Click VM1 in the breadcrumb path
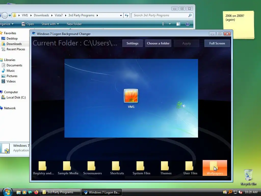The height and width of the screenshot is (196, 261). tap(25, 15)
